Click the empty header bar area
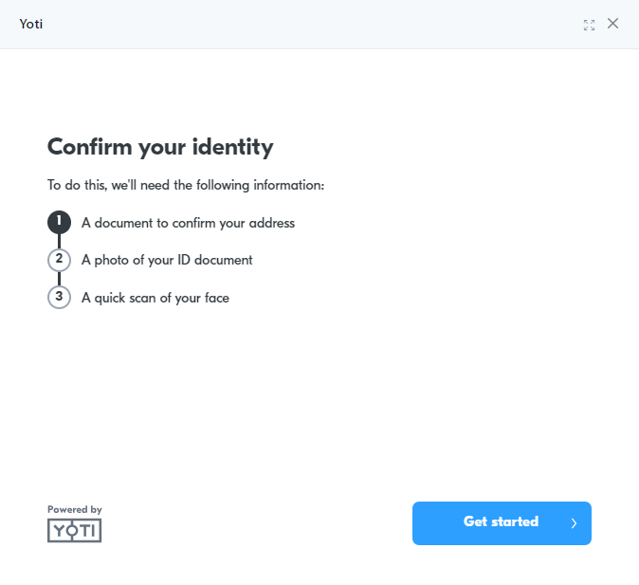This screenshot has height=585, width=639. click(310, 24)
